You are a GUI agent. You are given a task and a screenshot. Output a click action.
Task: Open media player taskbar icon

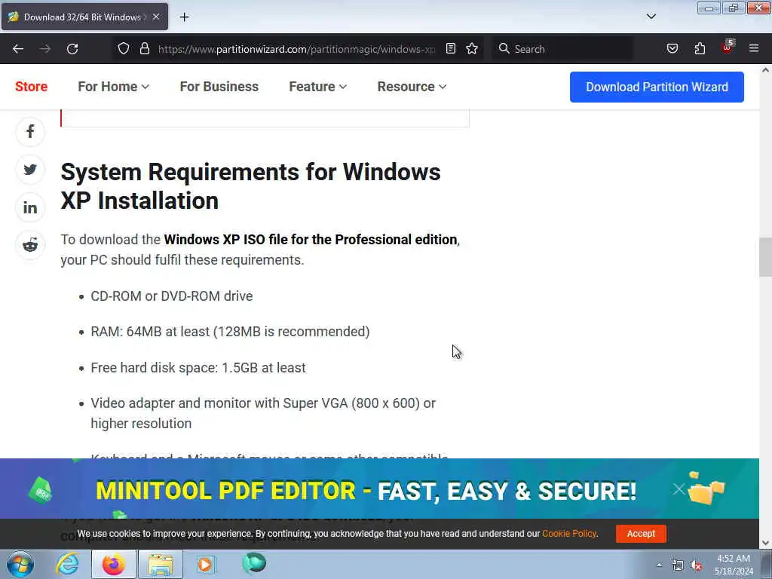click(206, 564)
